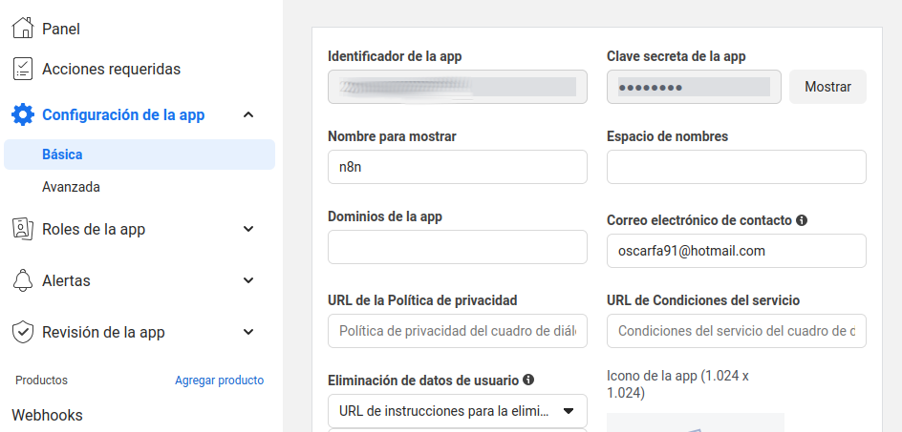Click the Roles de la app badge icon
Image resolution: width=902 pixels, height=432 pixels.
pyautogui.click(x=22, y=229)
